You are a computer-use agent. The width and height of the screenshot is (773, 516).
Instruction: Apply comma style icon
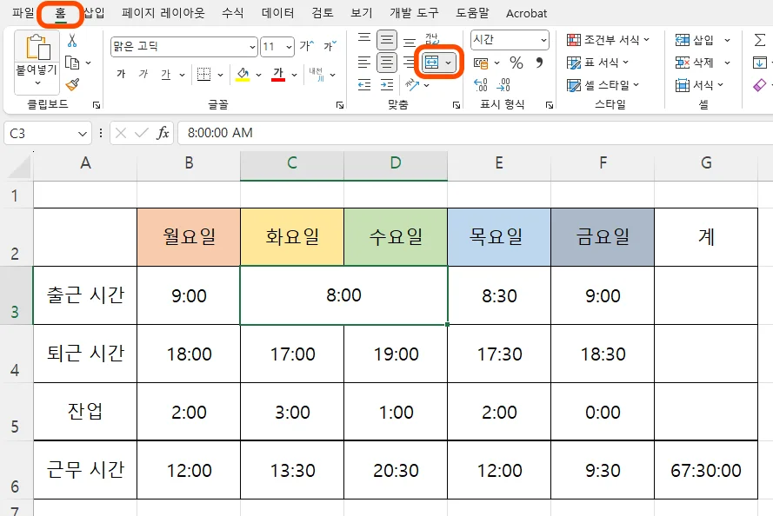(539, 63)
